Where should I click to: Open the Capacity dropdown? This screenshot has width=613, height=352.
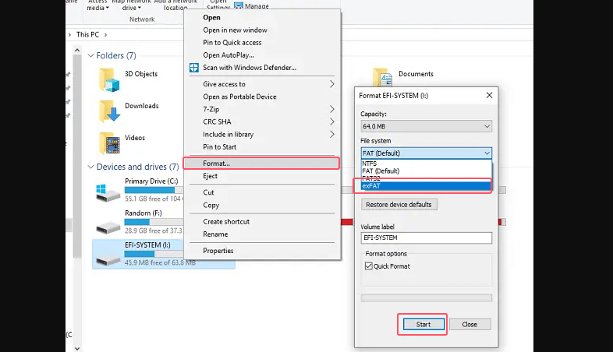point(426,126)
